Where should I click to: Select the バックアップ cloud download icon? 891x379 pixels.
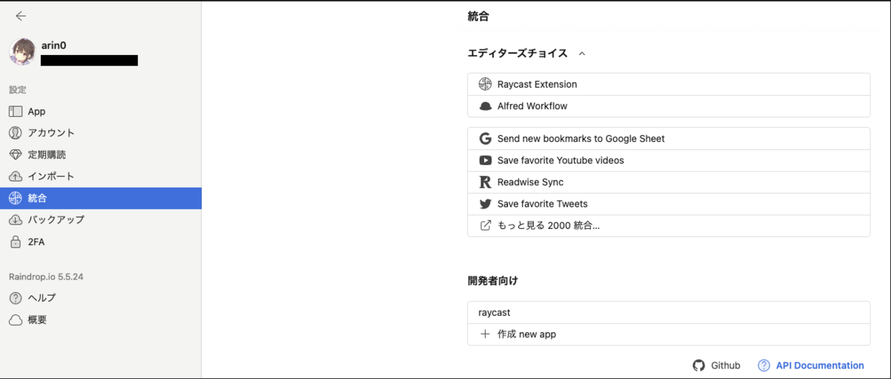tap(16, 220)
